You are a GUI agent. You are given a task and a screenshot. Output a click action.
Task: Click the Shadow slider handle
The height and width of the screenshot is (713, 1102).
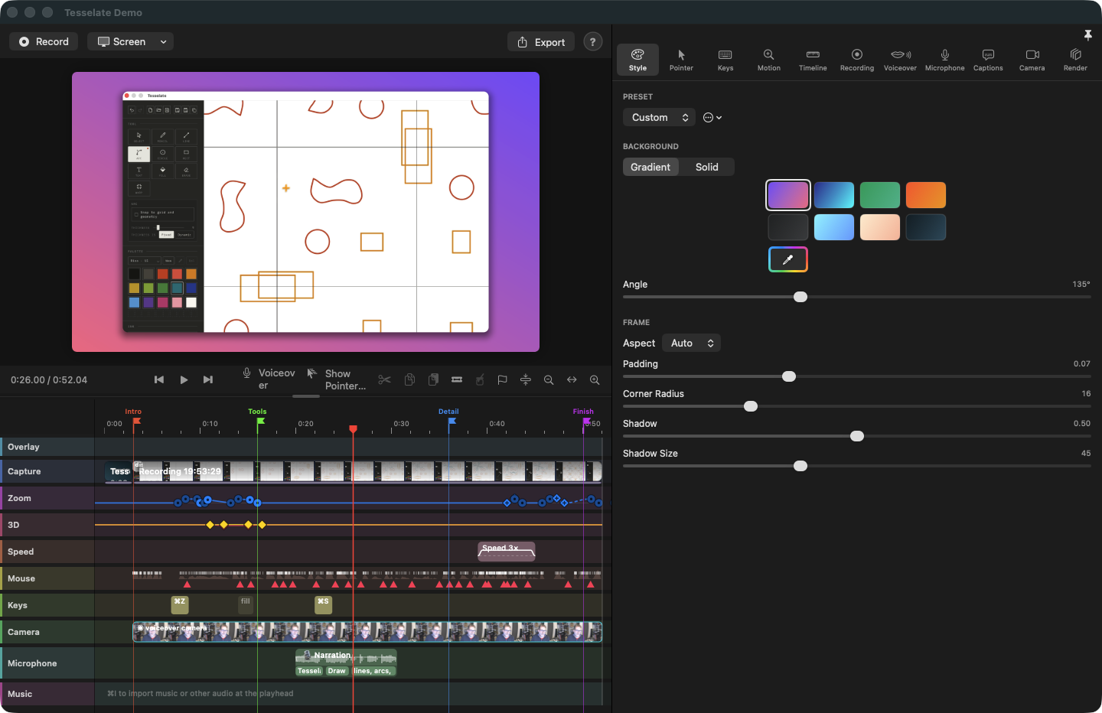pos(857,436)
